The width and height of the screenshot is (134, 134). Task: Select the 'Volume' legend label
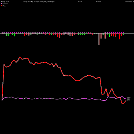coord(5,4)
